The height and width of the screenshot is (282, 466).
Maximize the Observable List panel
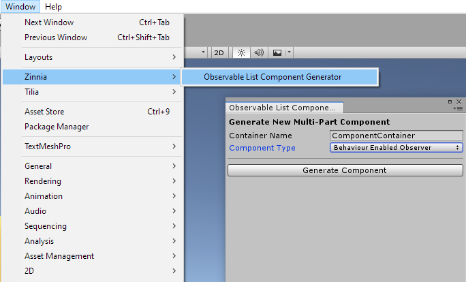(x=450, y=101)
